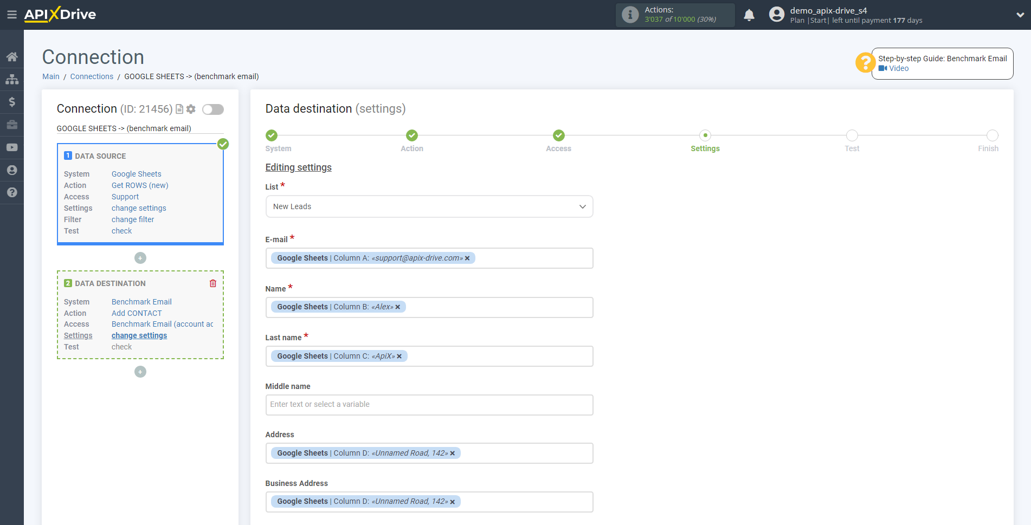The width and height of the screenshot is (1031, 525).
Task: Remove Column D variable from Address
Action: point(452,453)
